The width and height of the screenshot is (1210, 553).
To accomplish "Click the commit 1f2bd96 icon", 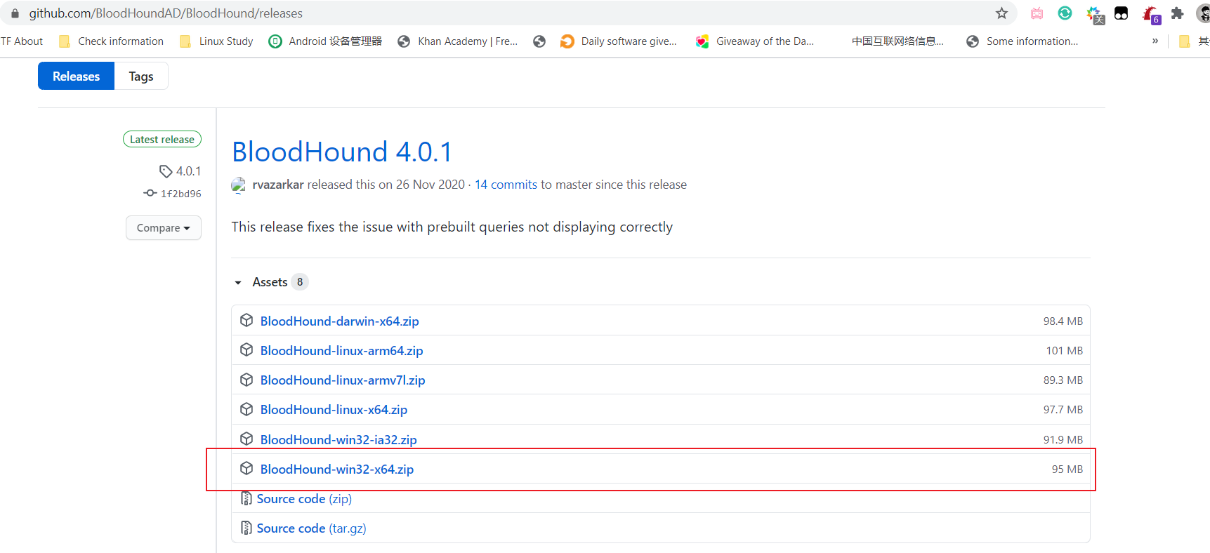I will click(x=150, y=193).
